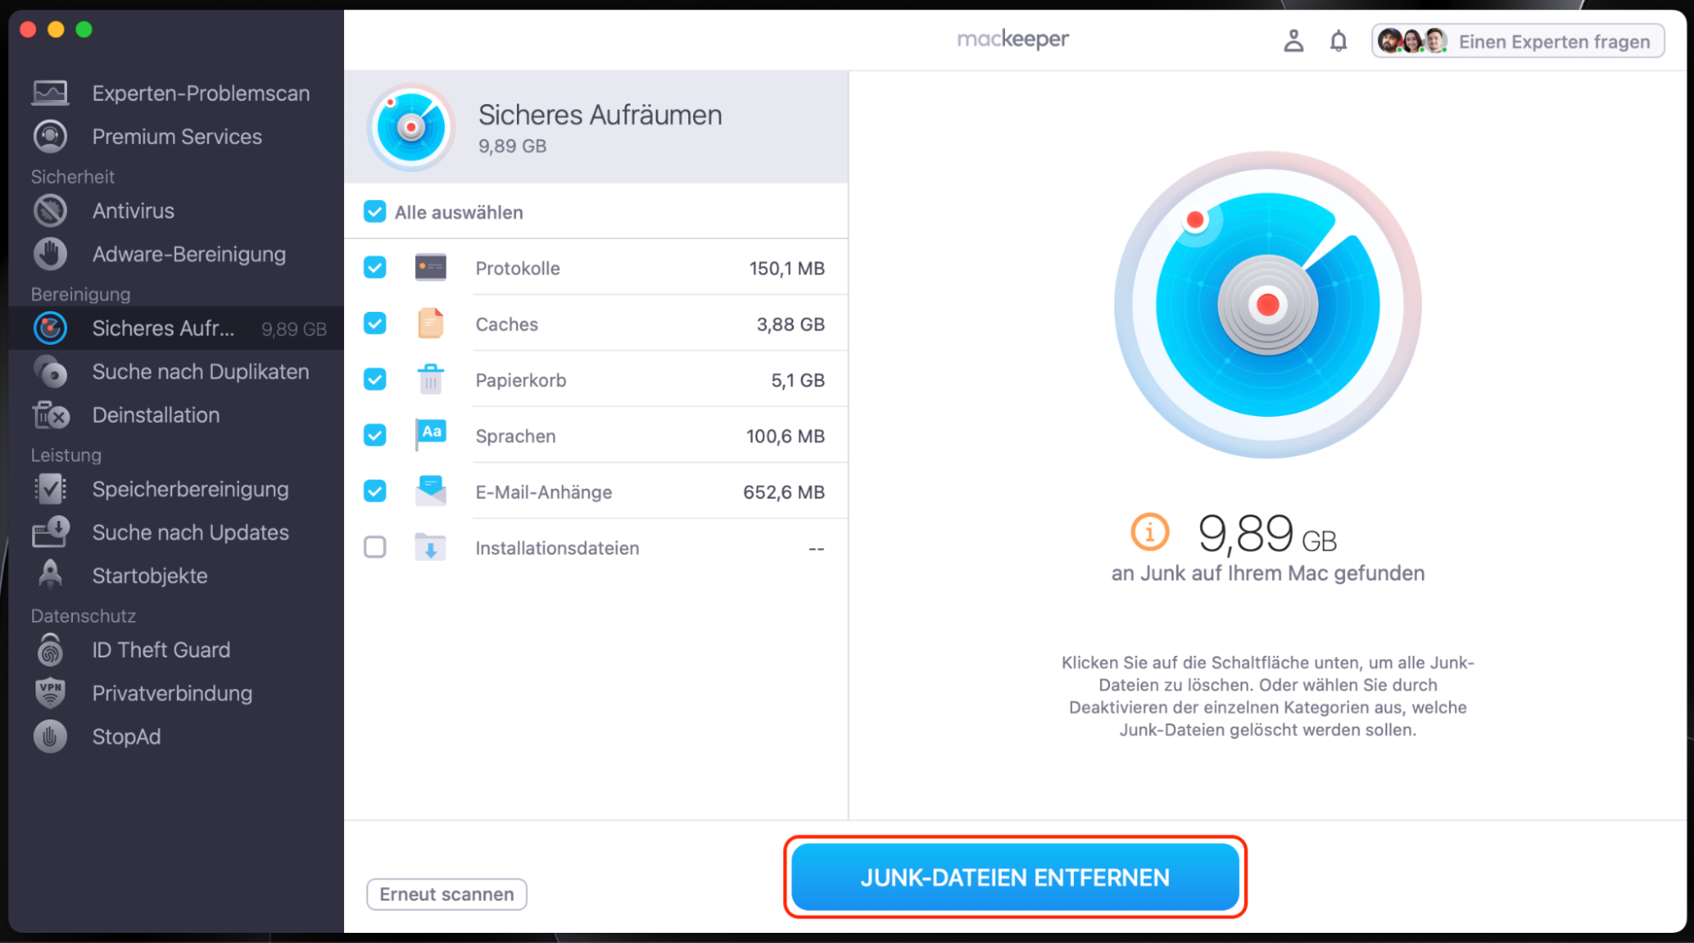Click the Sicheres Aufräumen header radar icon
Viewport: 1694px width, 943px height.
(411, 127)
